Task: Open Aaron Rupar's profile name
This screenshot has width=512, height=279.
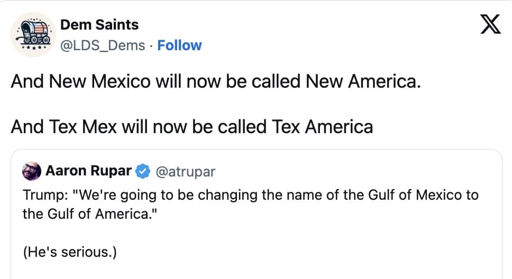Action: click(89, 171)
